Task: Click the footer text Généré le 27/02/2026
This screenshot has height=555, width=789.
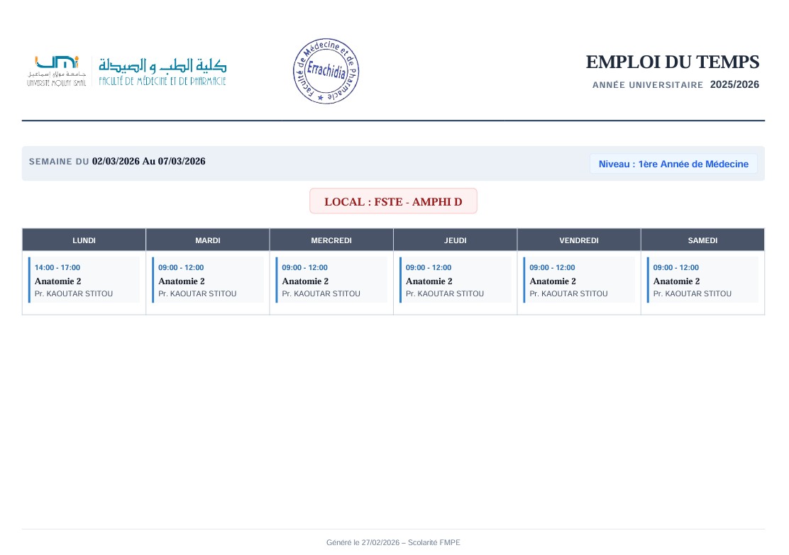Action: [x=393, y=542]
